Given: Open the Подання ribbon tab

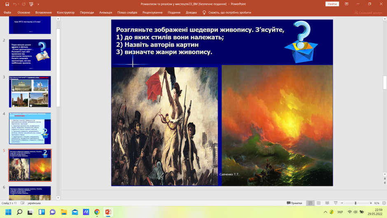Looking at the screenshot, I should pos(174,12).
